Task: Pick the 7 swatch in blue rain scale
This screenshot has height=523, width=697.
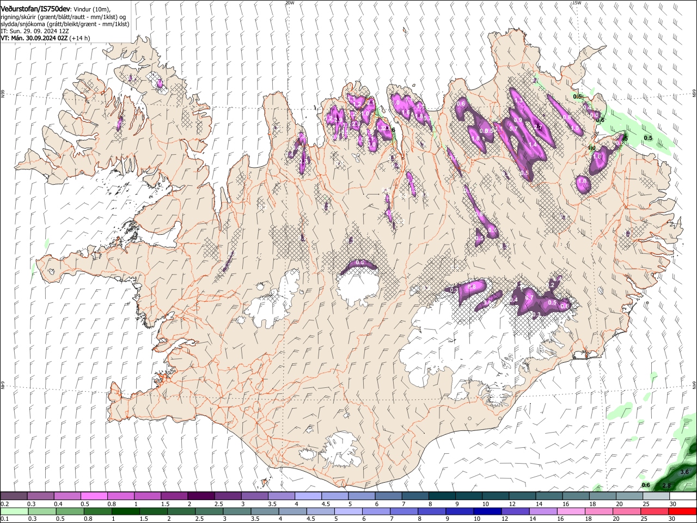Action: (x=404, y=511)
